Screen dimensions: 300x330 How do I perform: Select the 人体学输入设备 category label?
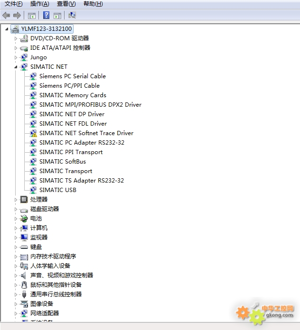[x=50, y=266]
